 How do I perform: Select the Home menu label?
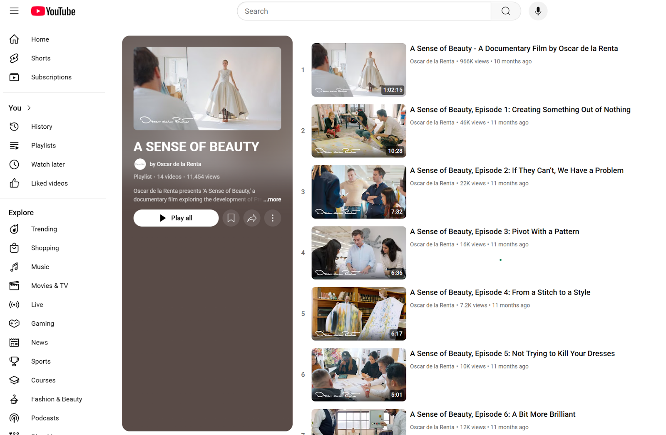pos(40,39)
